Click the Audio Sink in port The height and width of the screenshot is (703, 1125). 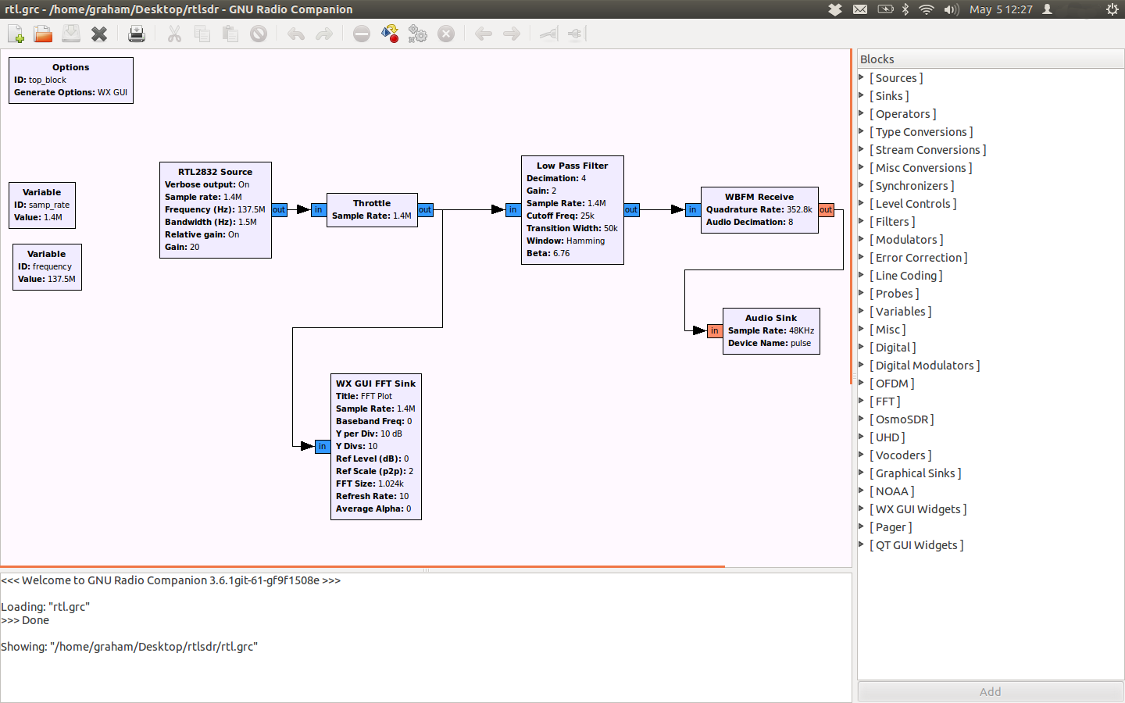pyautogui.click(x=714, y=330)
